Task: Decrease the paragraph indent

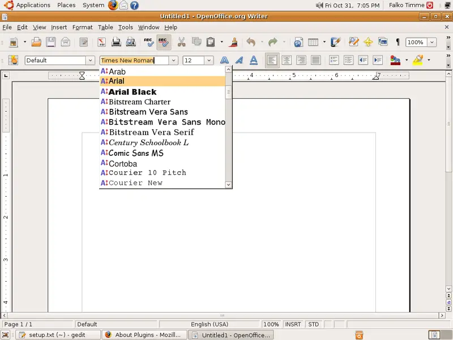Action: click(363, 60)
